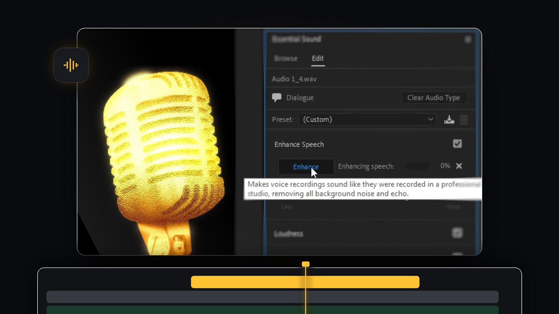Open the Preset (Custom) dropdown
Viewport: 559px width, 314px height.
[368, 120]
